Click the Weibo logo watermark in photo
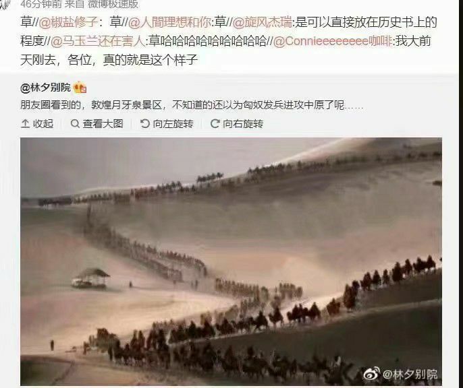 (x=371, y=374)
